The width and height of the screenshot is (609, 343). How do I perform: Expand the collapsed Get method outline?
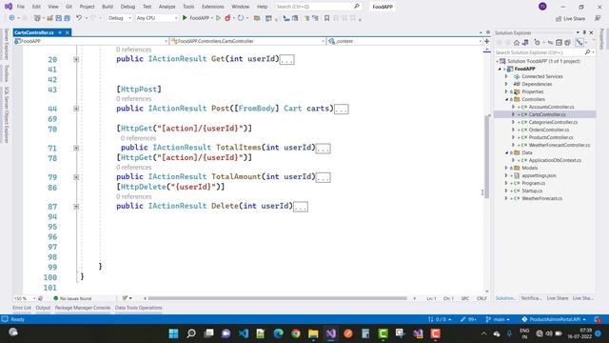(x=76, y=59)
